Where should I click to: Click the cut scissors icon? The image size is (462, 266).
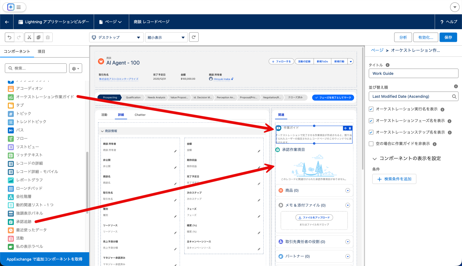tap(29, 37)
